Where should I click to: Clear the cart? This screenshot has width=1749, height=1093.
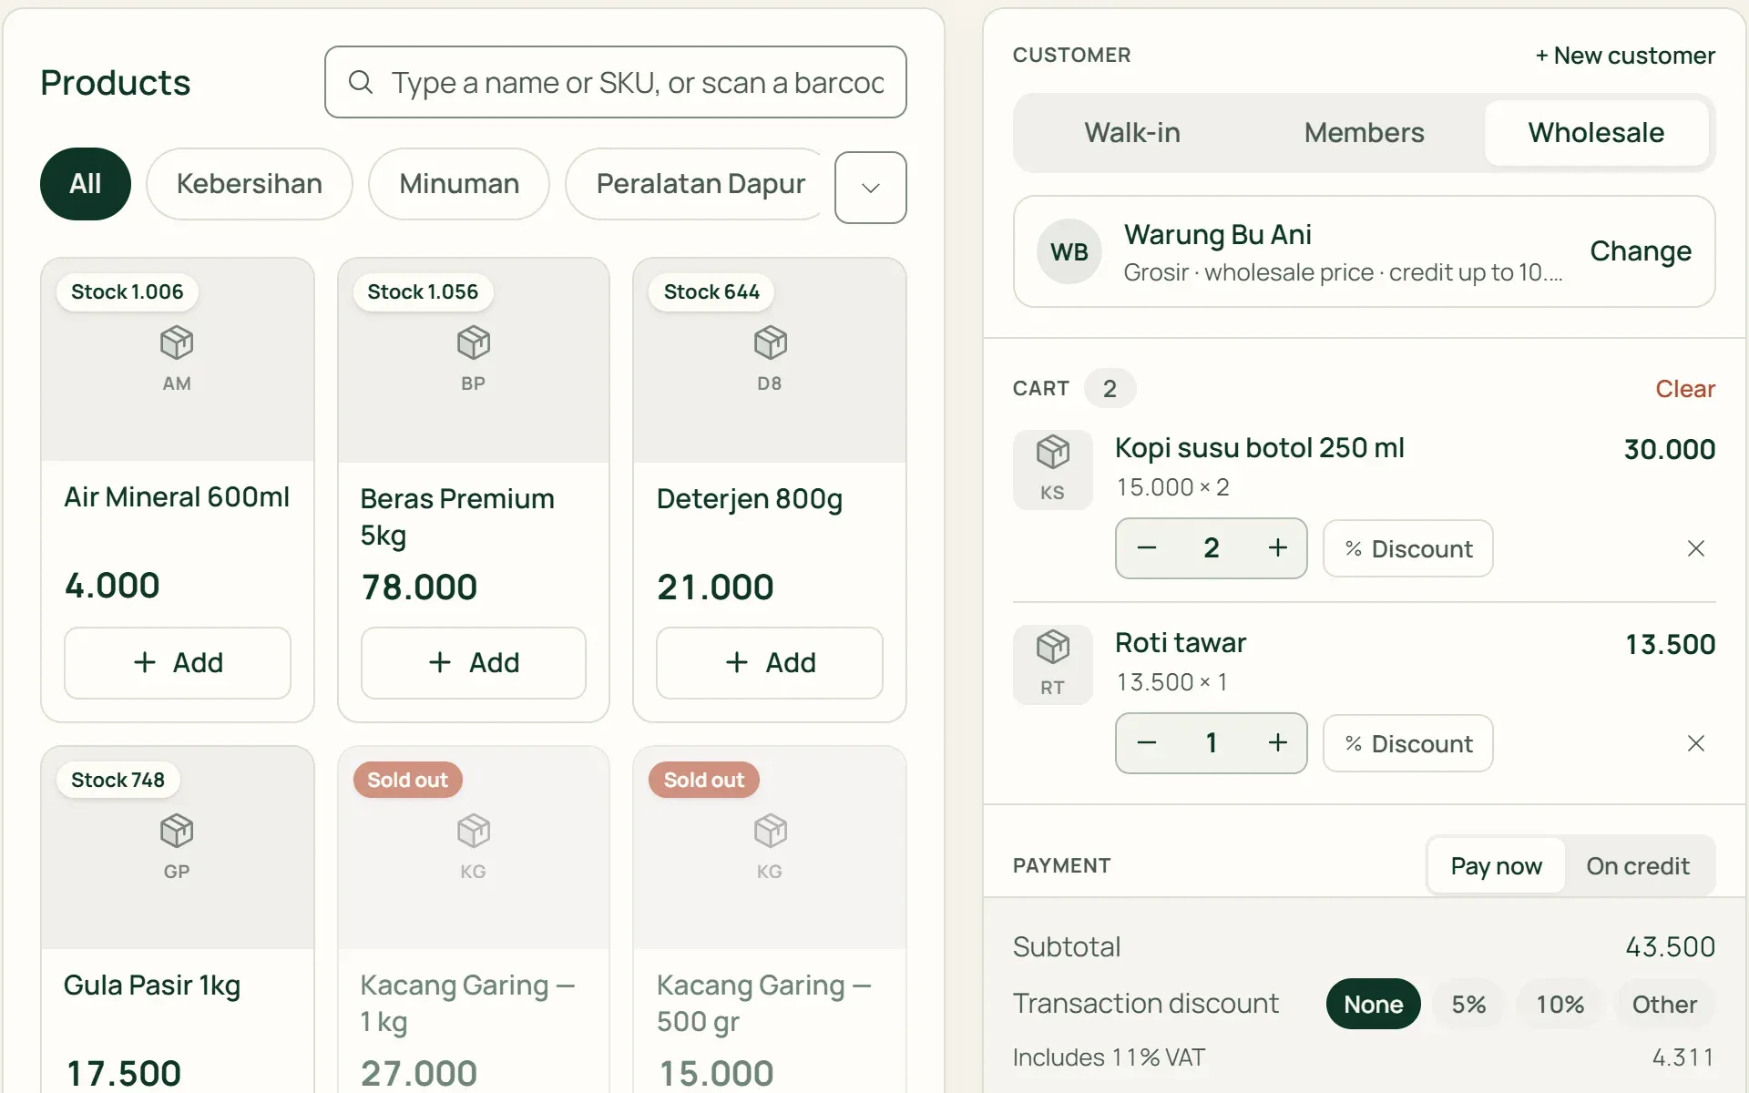click(1684, 389)
